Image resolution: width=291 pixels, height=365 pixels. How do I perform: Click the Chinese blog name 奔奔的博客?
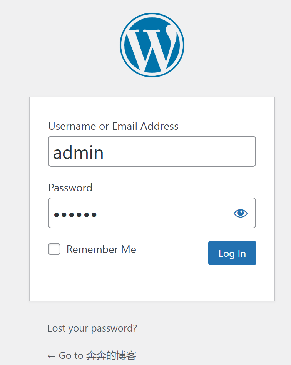(x=111, y=355)
